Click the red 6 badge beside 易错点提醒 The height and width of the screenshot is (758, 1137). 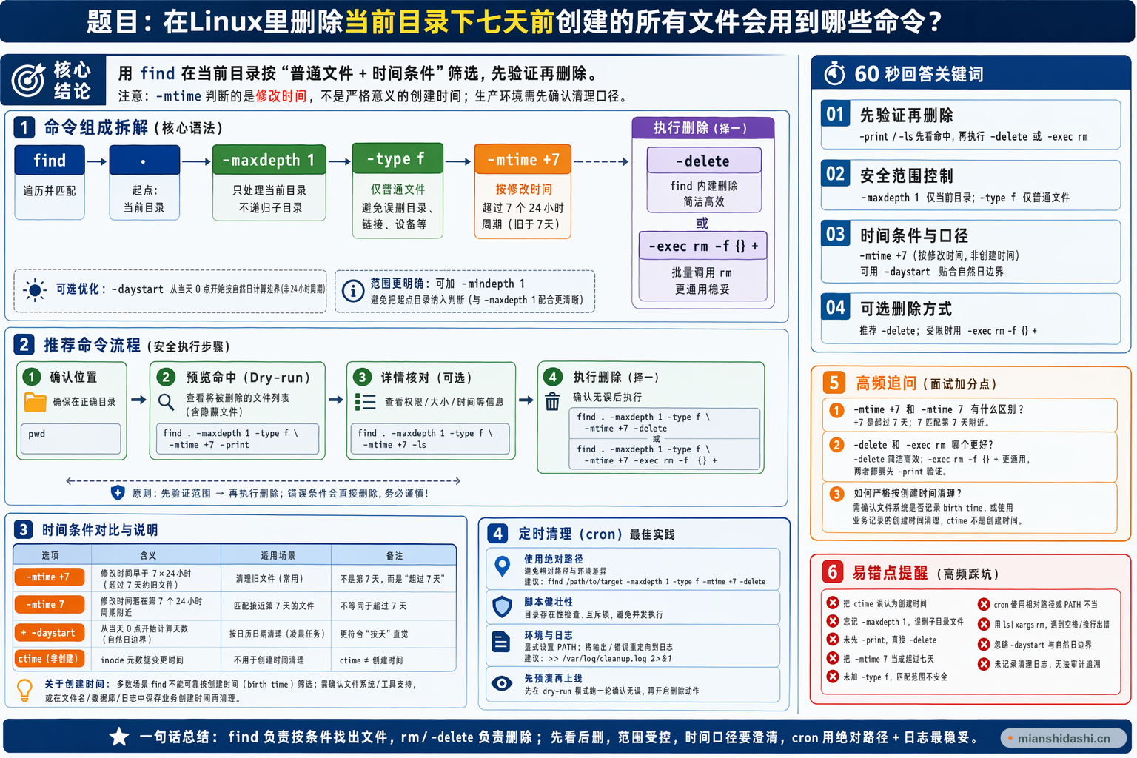[x=833, y=572]
